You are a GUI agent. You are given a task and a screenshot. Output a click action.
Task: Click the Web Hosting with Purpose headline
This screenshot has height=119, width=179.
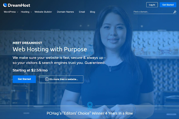pyautogui.click(x=50, y=49)
